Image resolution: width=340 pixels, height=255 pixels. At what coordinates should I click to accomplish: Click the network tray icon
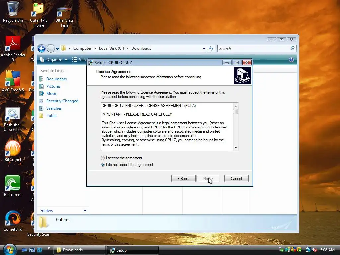[x=308, y=250]
